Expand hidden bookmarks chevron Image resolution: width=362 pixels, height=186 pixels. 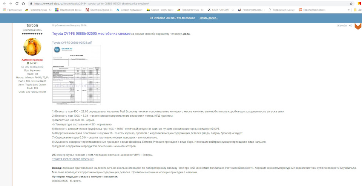pyautogui.click(x=348, y=10)
